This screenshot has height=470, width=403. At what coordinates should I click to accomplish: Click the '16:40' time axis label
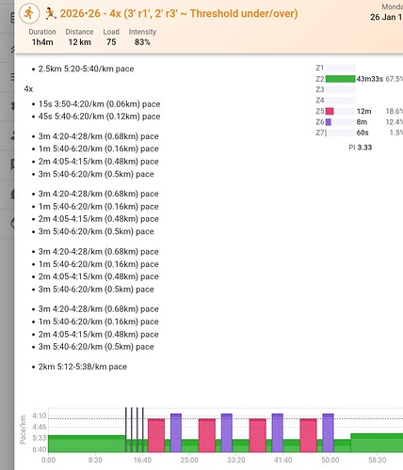pos(142,460)
